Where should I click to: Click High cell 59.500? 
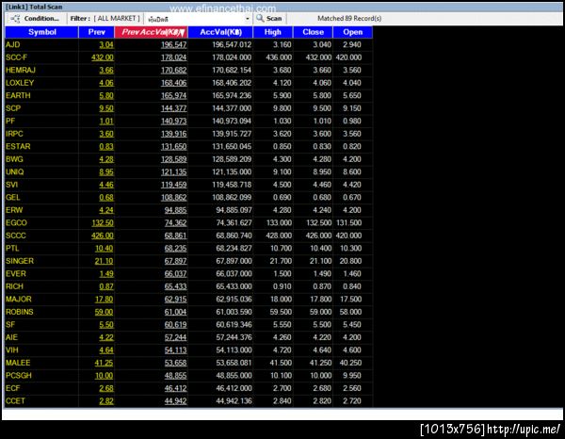[x=282, y=312]
